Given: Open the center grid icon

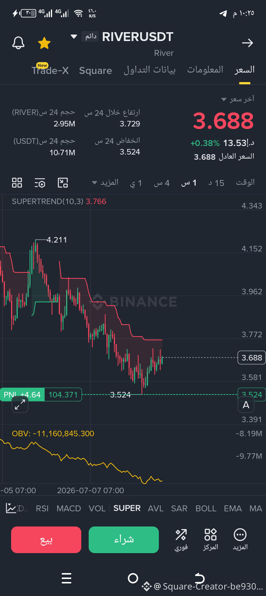Looking at the screenshot, I should pyautogui.click(x=211, y=539).
